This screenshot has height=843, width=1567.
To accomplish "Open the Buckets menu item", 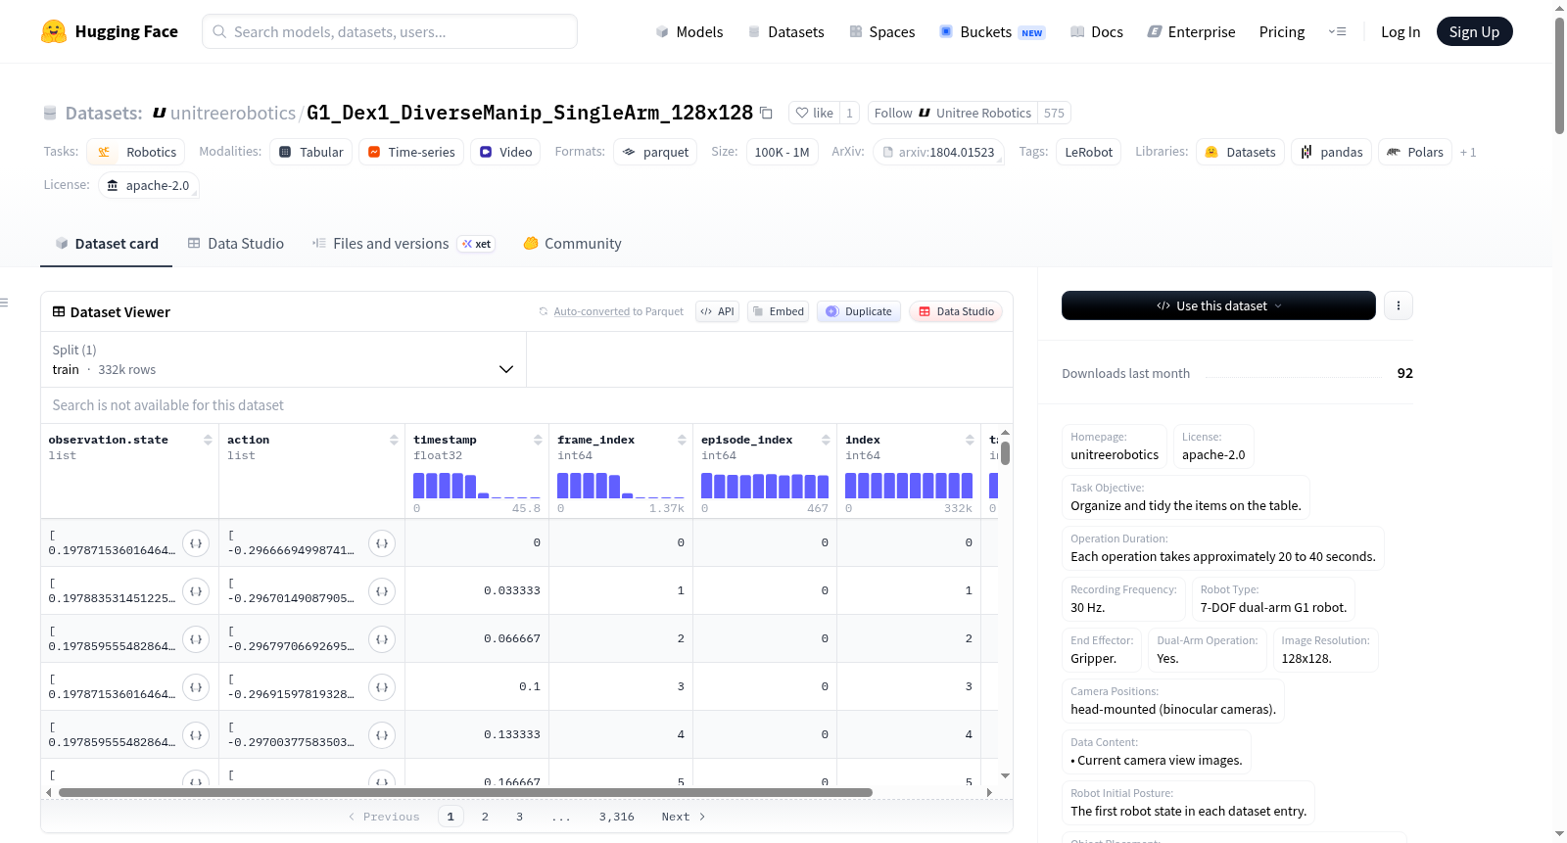I will 992,31.
